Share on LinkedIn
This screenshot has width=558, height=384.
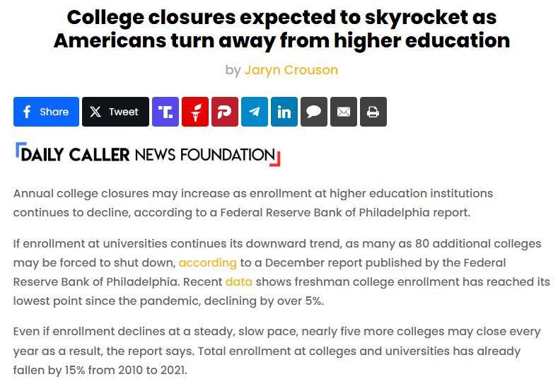[284, 112]
